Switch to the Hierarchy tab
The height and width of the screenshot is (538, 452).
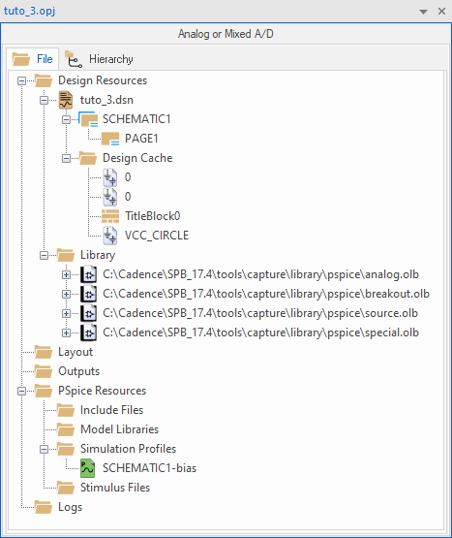[99, 59]
